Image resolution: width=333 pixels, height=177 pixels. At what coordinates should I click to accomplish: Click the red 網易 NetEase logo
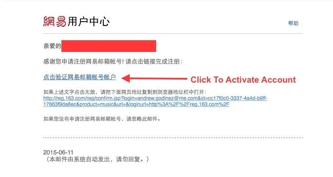pyautogui.click(x=55, y=22)
